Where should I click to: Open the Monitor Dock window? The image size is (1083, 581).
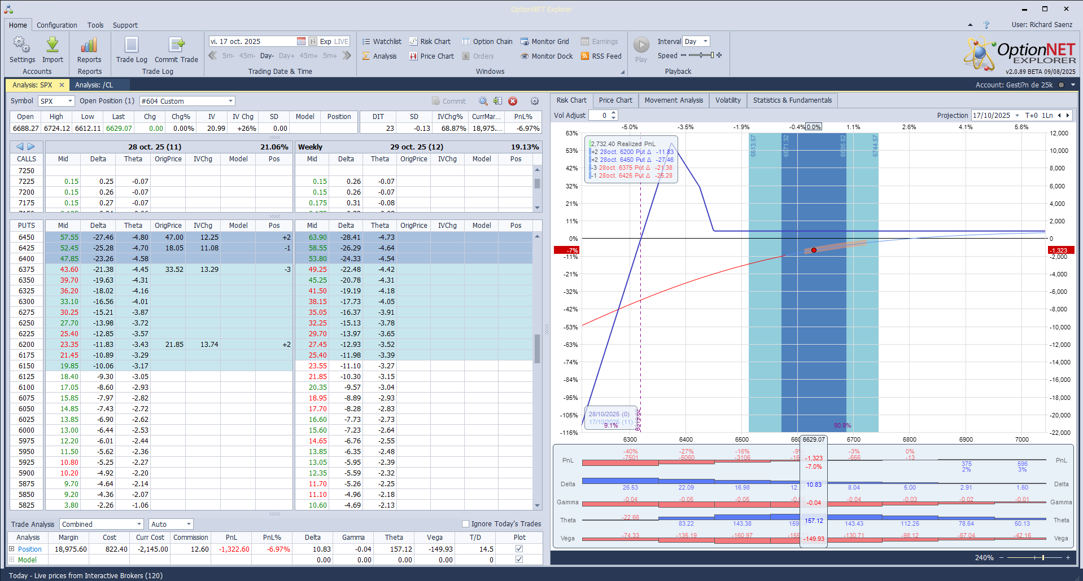pyautogui.click(x=547, y=56)
